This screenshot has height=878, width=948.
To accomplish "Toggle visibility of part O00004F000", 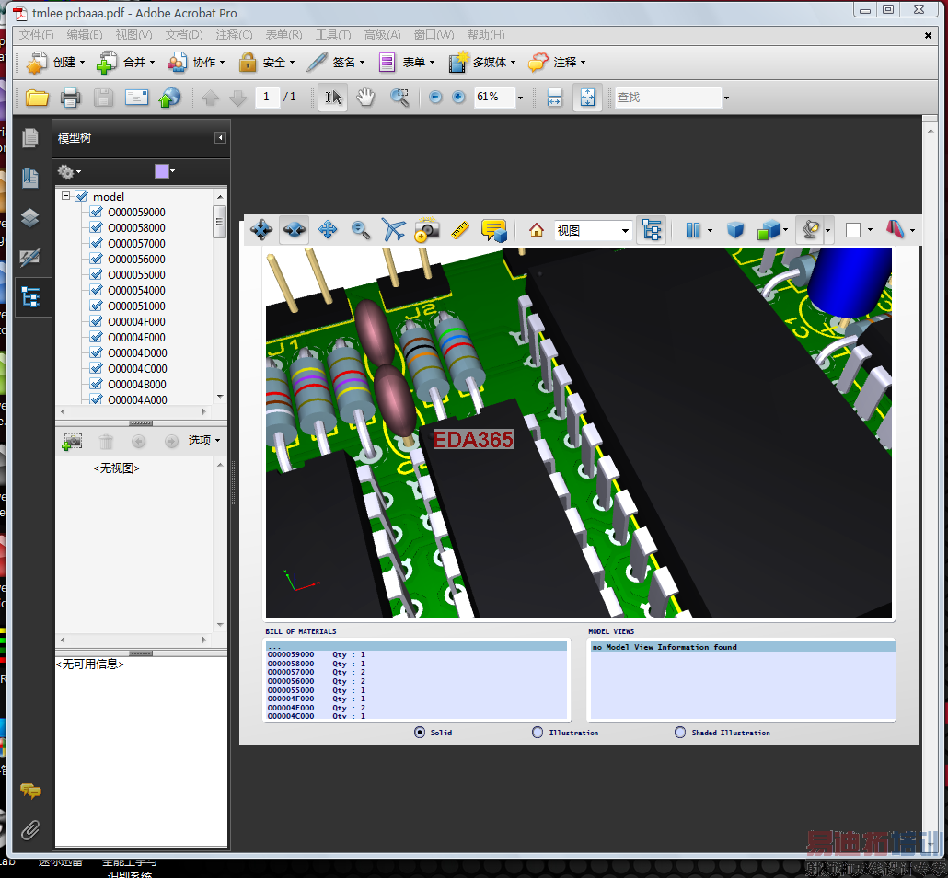I will pos(96,322).
